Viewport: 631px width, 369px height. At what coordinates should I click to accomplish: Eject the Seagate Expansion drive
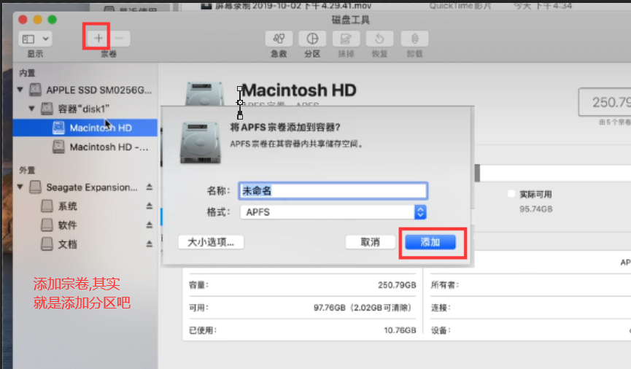click(x=150, y=187)
